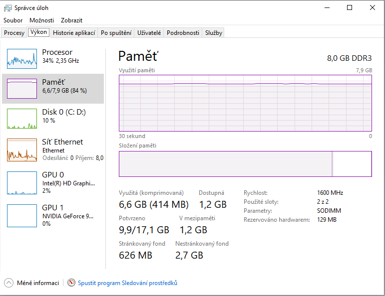Open the Možnosti menu
Viewport: 385px width, 296px height.
pos(41,20)
